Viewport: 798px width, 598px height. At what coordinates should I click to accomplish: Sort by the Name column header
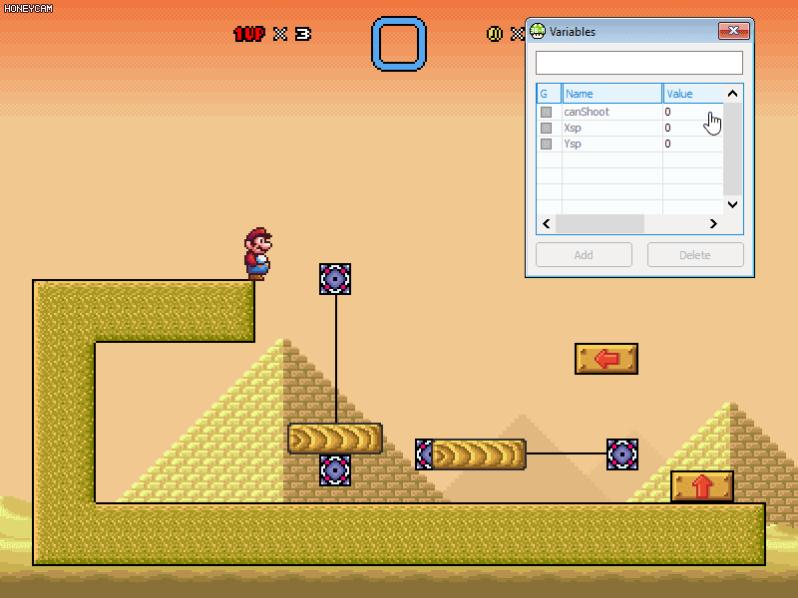(612, 94)
